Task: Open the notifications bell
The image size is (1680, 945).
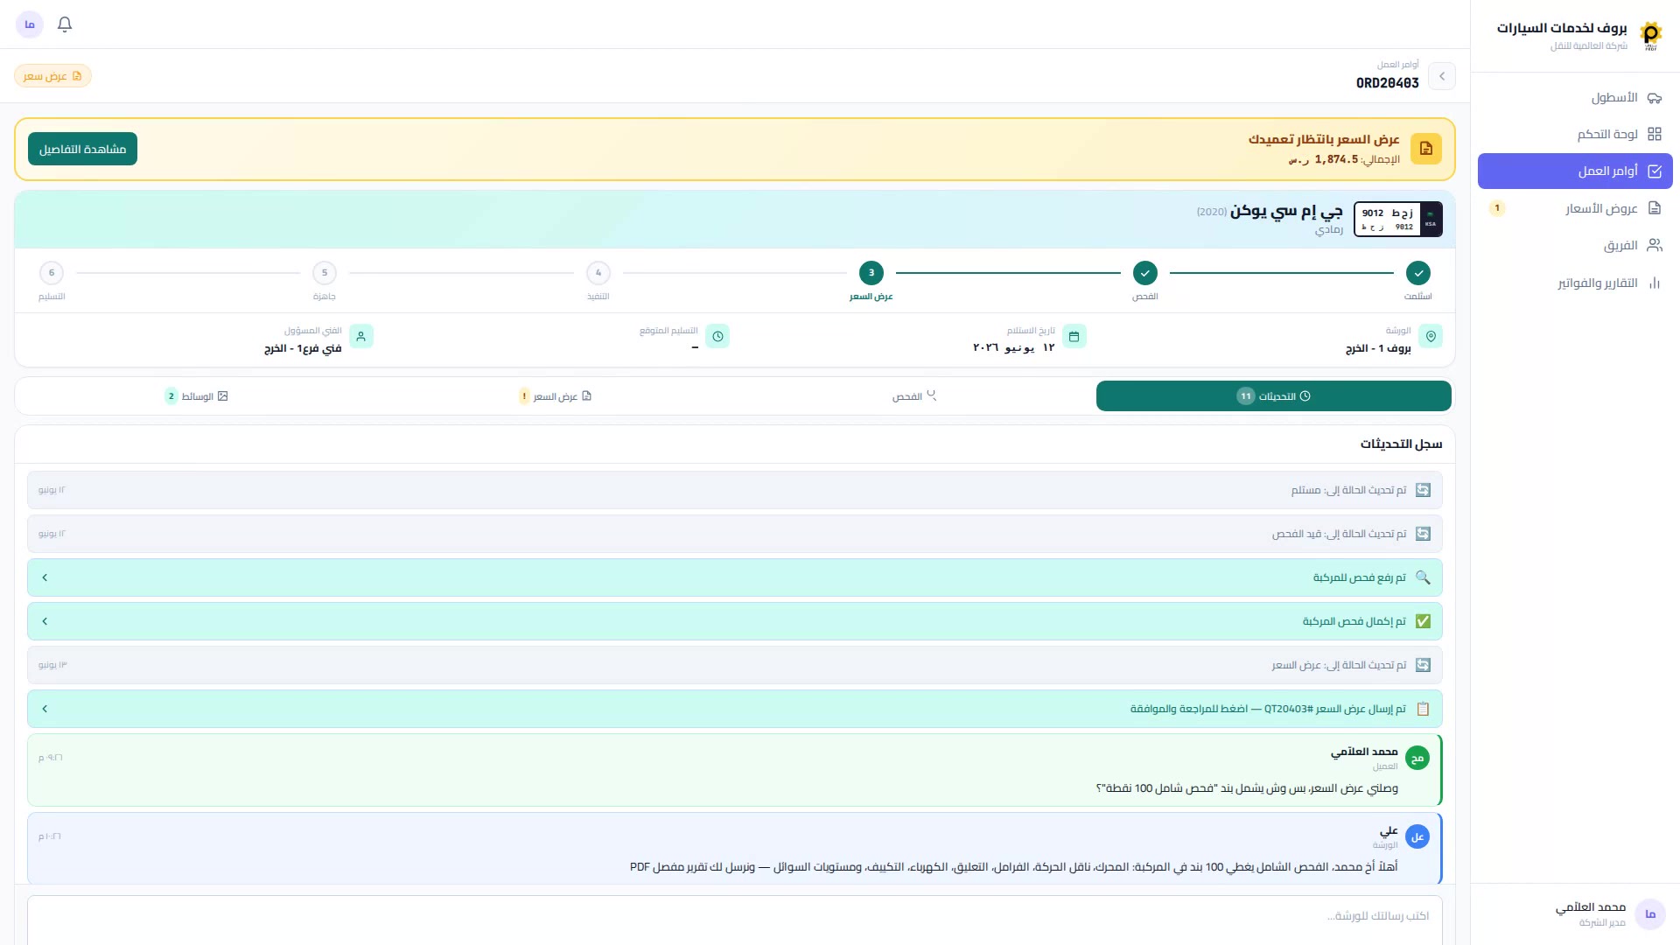Action: 65,24
